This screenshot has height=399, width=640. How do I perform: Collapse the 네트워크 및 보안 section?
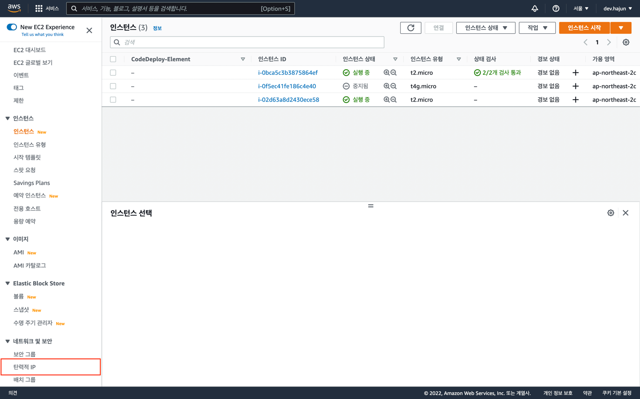click(x=7, y=341)
